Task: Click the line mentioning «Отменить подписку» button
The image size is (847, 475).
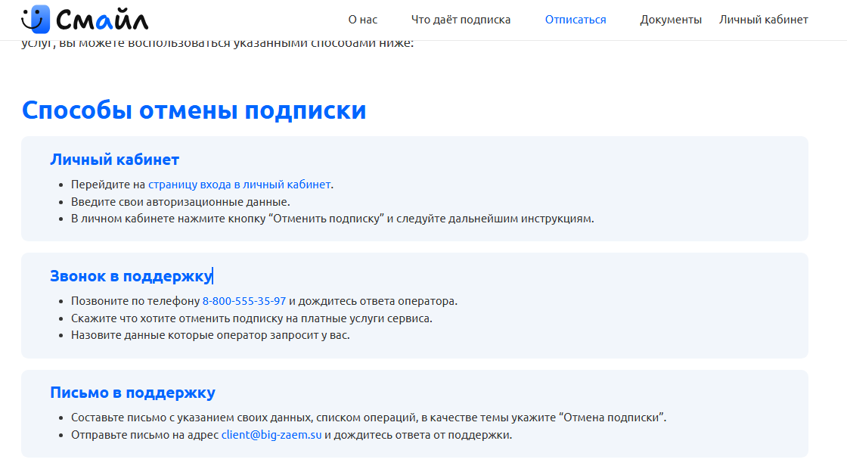Action: pyautogui.click(x=332, y=219)
